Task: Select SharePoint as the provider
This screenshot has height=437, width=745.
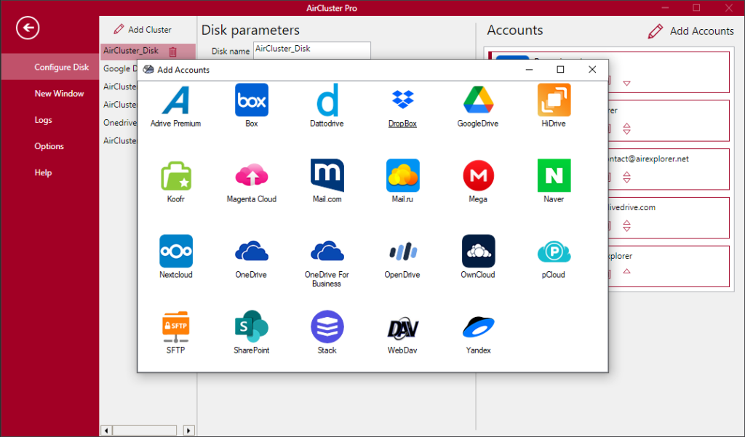Action: tap(251, 332)
